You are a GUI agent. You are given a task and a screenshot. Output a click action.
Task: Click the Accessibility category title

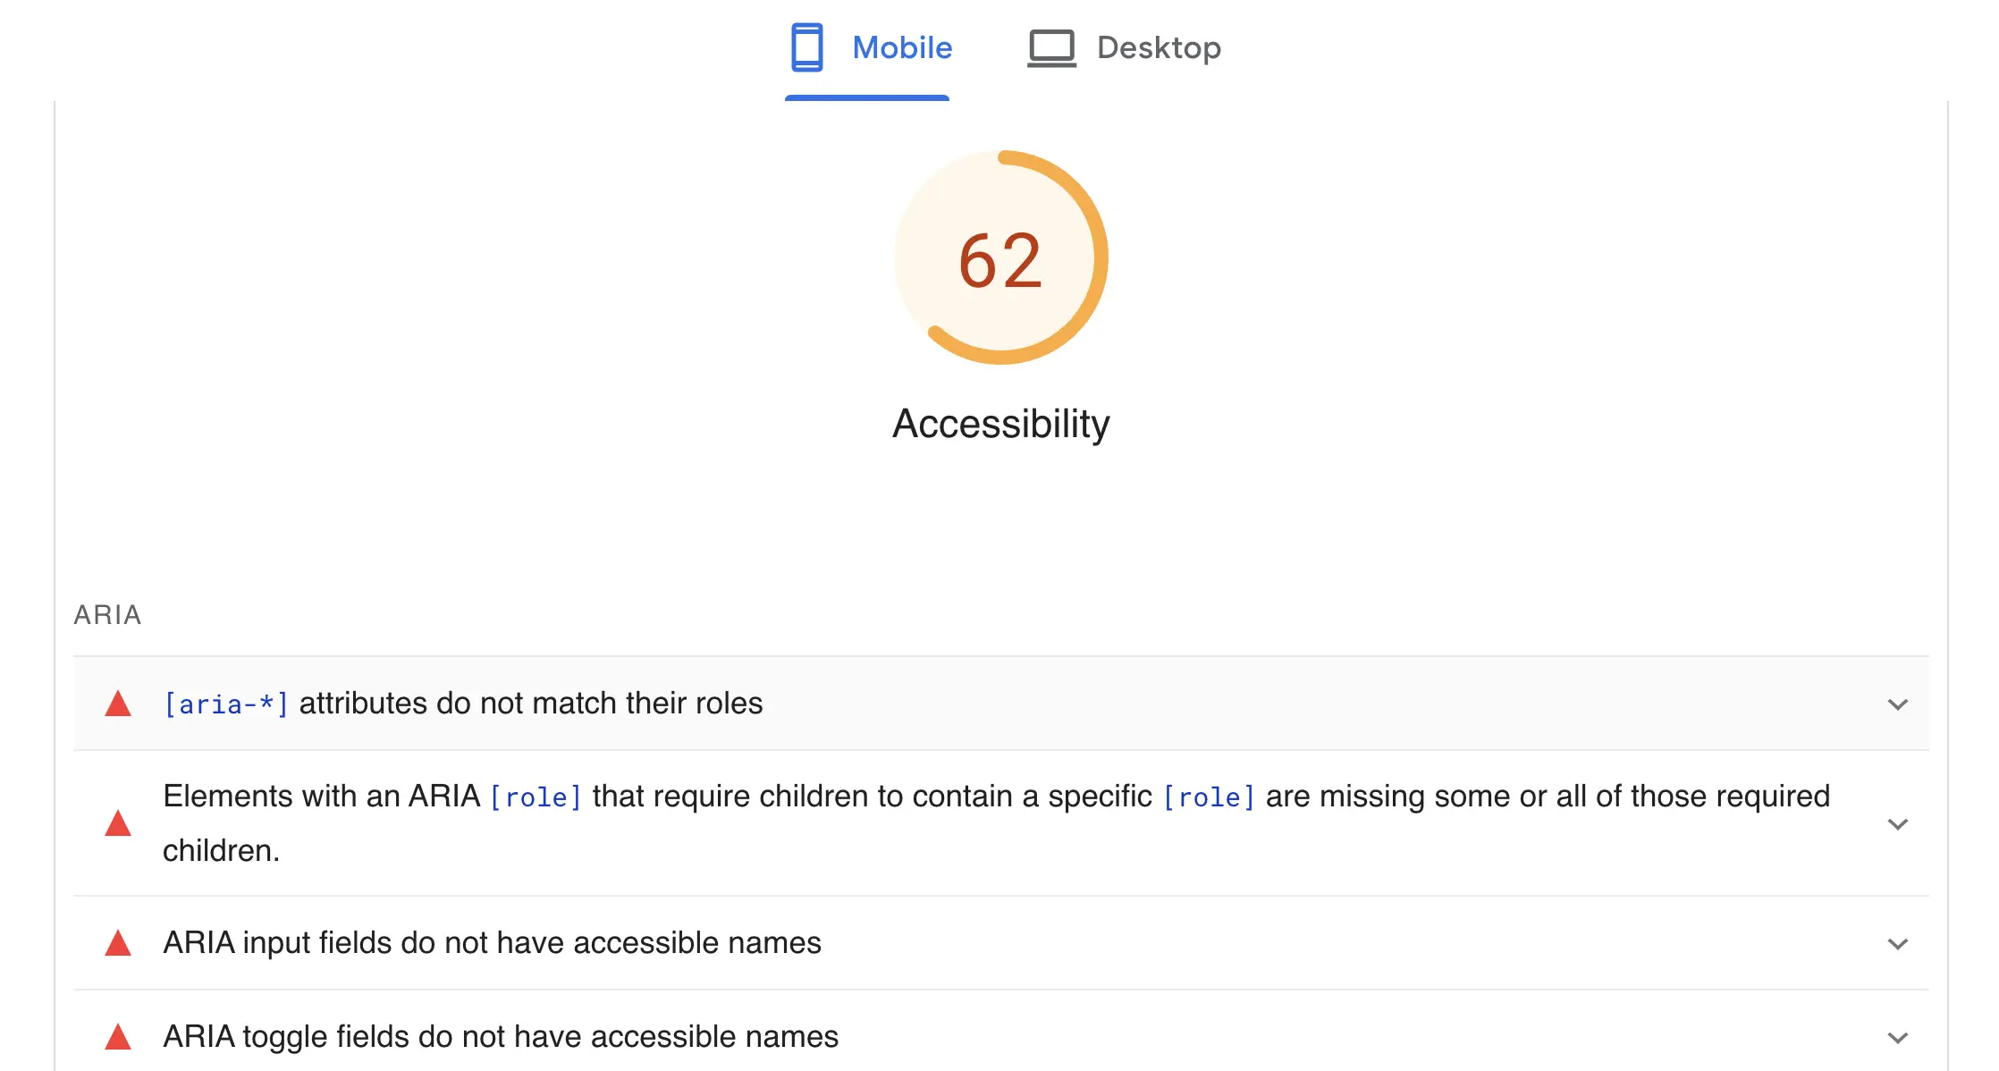click(1000, 424)
